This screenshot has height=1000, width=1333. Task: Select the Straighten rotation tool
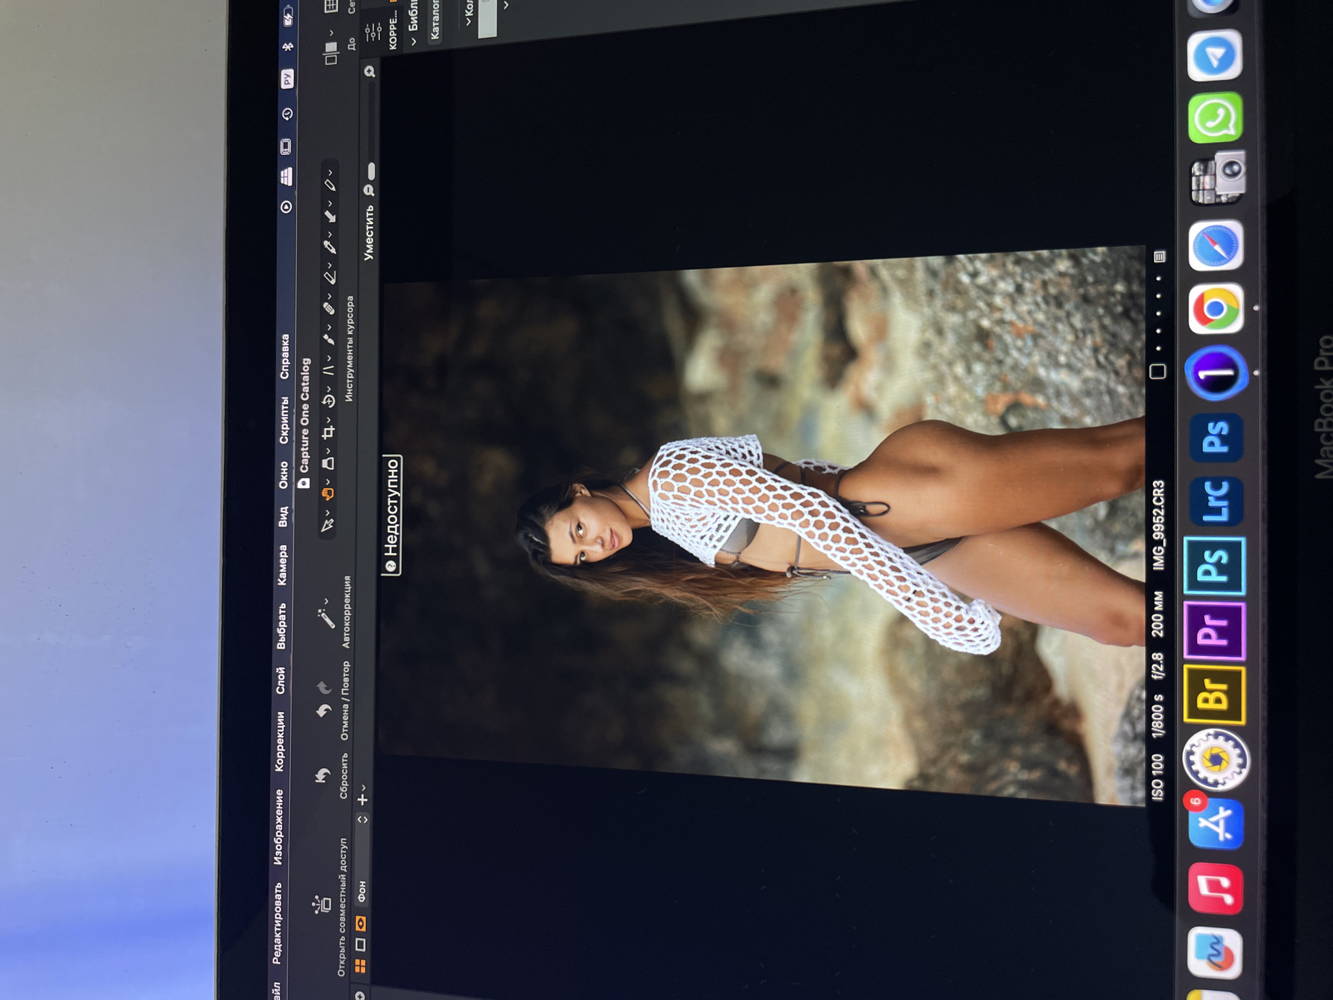pos(328,401)
